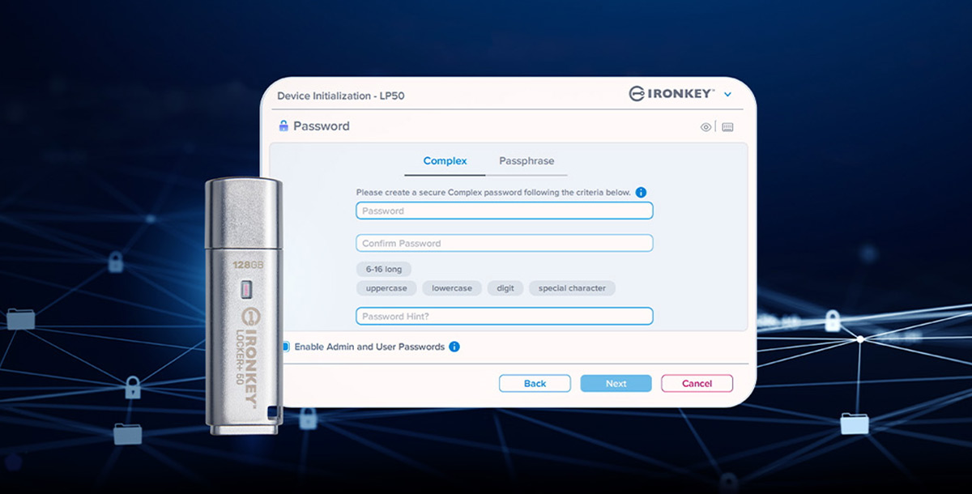Click the padlock icon beside Password
Image resolution: width=972 pixels, height=494 pixels.
pyautogui.click(x=283, y=126)
